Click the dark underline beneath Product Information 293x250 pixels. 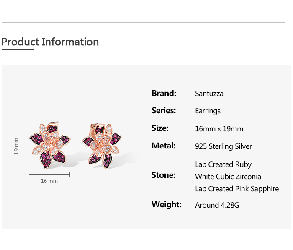pyautogui.click(x=18, y=50)
